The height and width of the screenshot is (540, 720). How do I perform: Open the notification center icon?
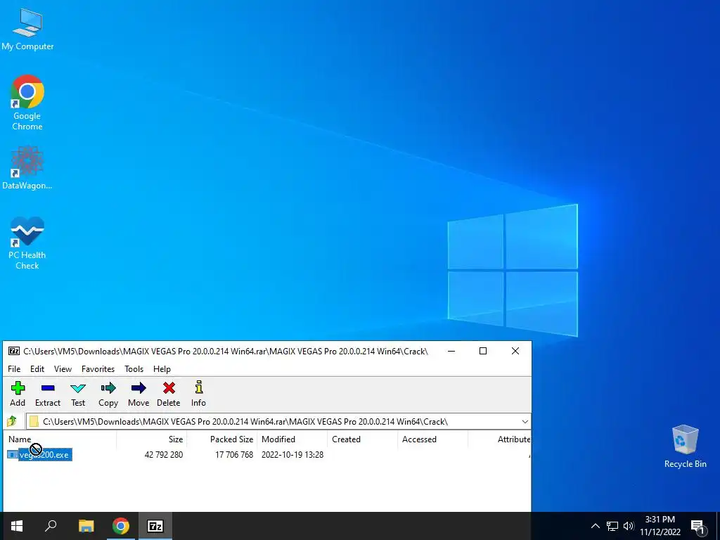(697, 527)
